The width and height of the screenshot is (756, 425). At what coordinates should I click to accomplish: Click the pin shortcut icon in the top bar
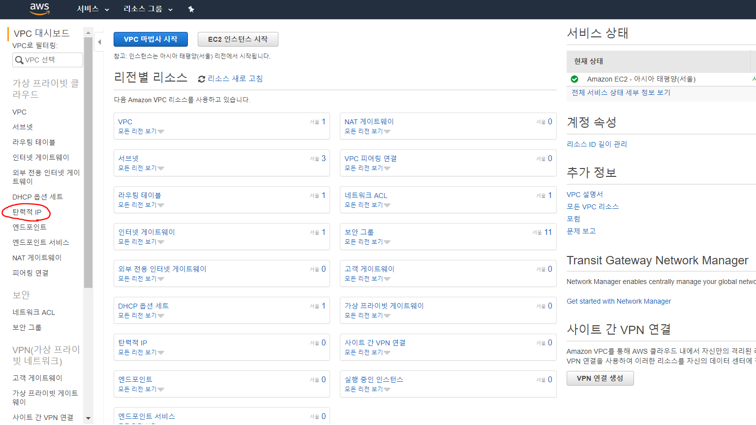[x=191, y=9]
